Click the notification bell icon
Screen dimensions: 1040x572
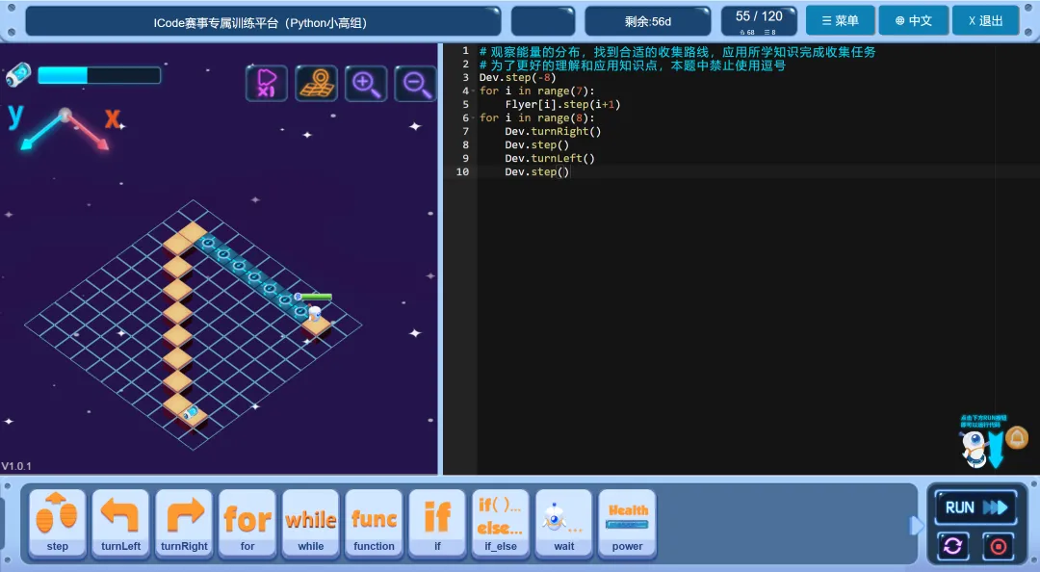pyautogui.click(x=1017, y=438)
